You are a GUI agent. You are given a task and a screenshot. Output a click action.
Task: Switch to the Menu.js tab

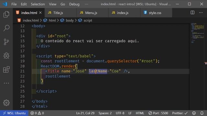[93, 13]
